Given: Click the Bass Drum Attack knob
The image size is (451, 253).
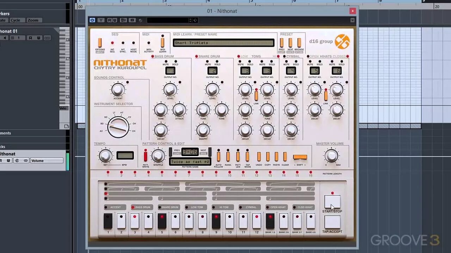Looking at the screenshot, I should 179,110.
